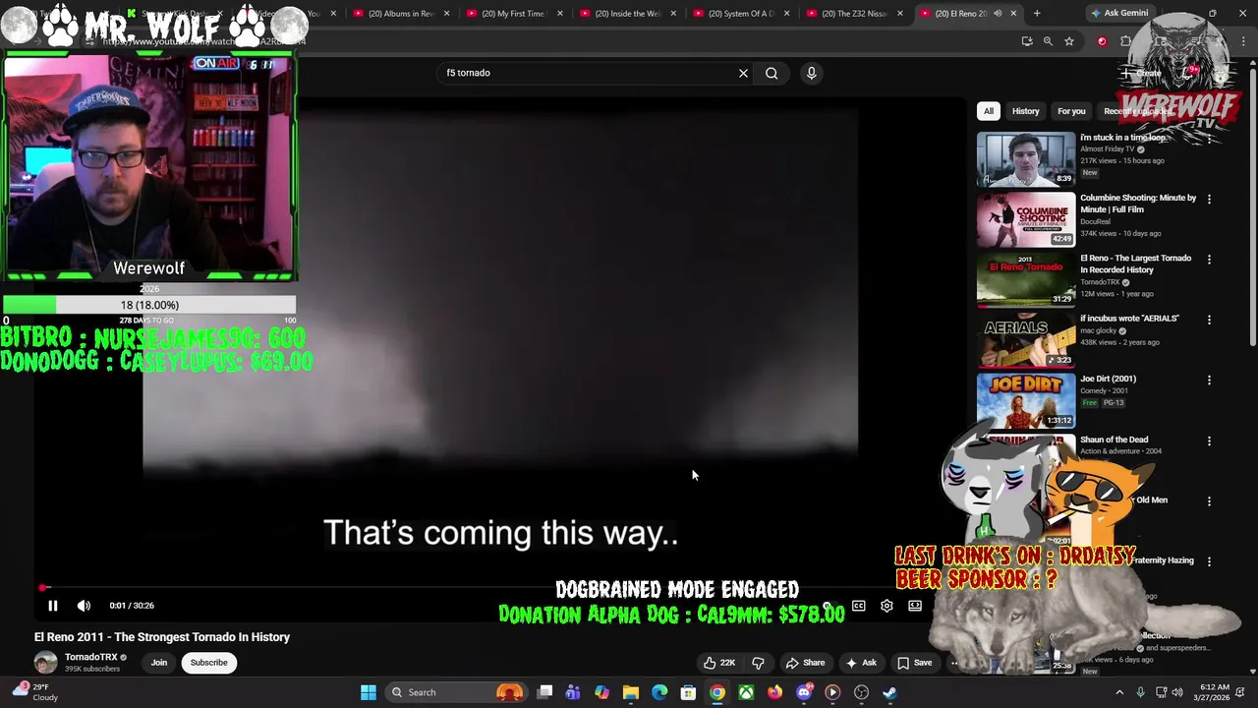Image resolution: width=1258 pixels, height=708 pixels.
Task: Open options menu for 'stuck in a time loop'
Action: [x=1209, y=139]
